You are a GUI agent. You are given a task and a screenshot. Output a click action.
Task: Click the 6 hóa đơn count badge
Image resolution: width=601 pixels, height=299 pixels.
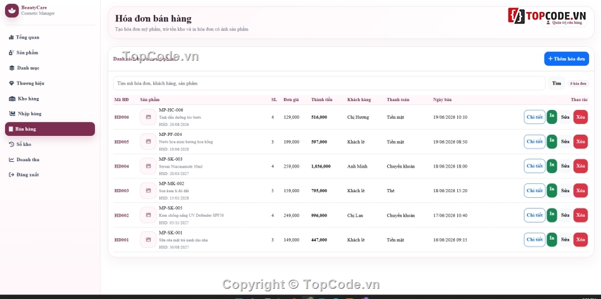[578, 83]
